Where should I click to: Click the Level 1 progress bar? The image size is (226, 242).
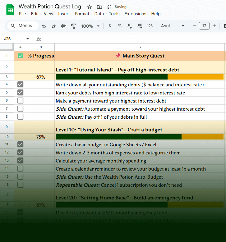click(139, 77)
